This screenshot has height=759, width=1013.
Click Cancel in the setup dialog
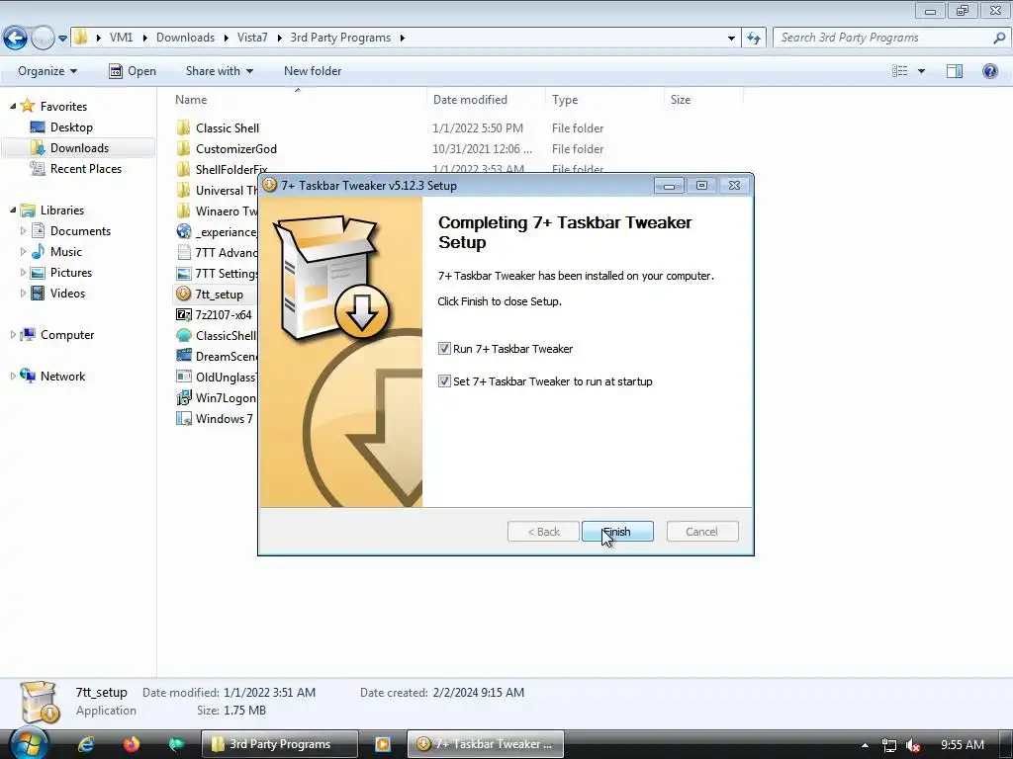click(701, 531)
